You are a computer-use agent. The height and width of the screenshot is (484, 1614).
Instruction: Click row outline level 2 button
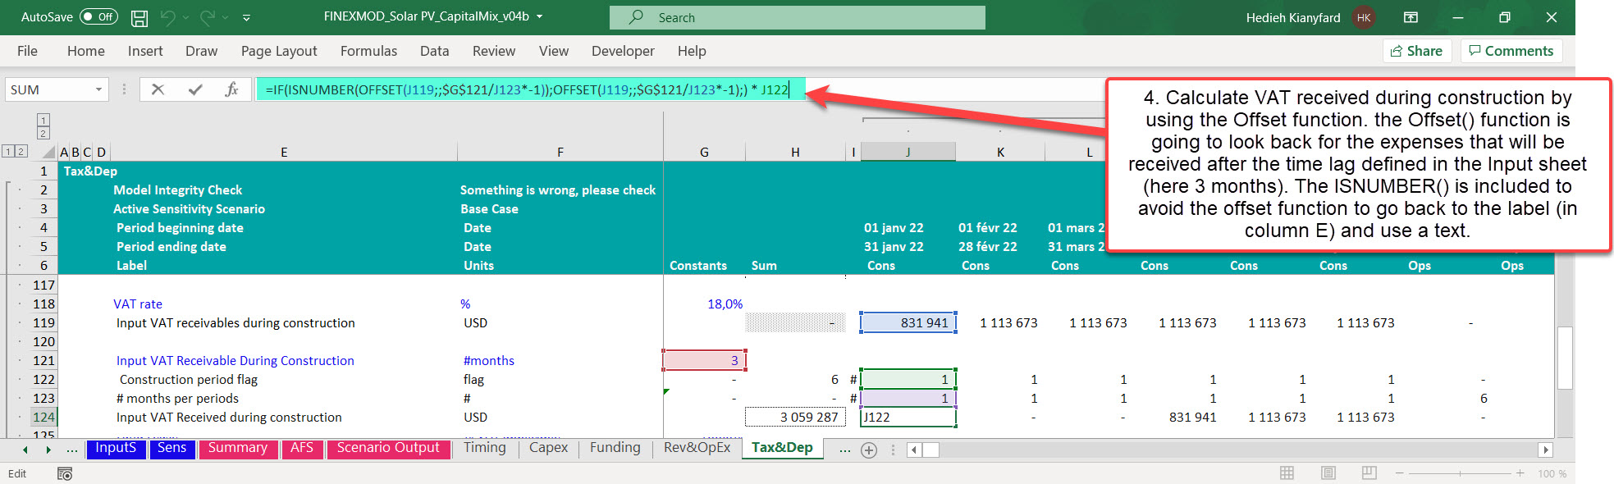click(21, 152)
